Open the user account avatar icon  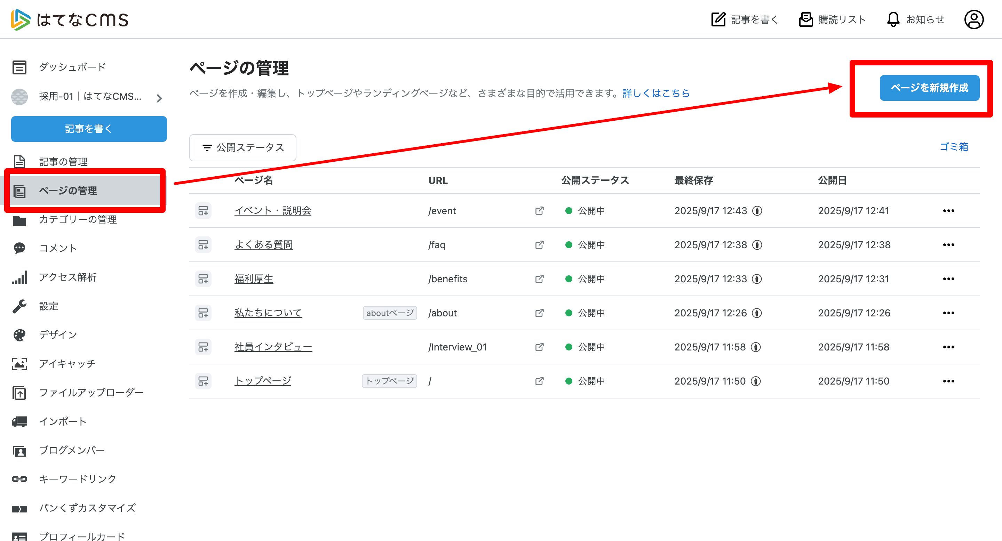click(973, 19)
